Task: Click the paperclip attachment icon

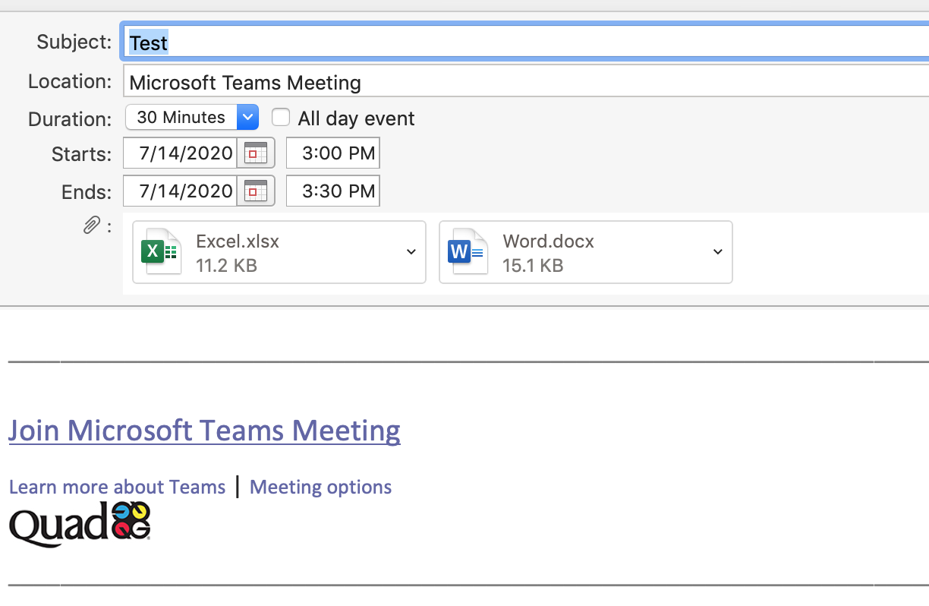Action: [91, 225]
